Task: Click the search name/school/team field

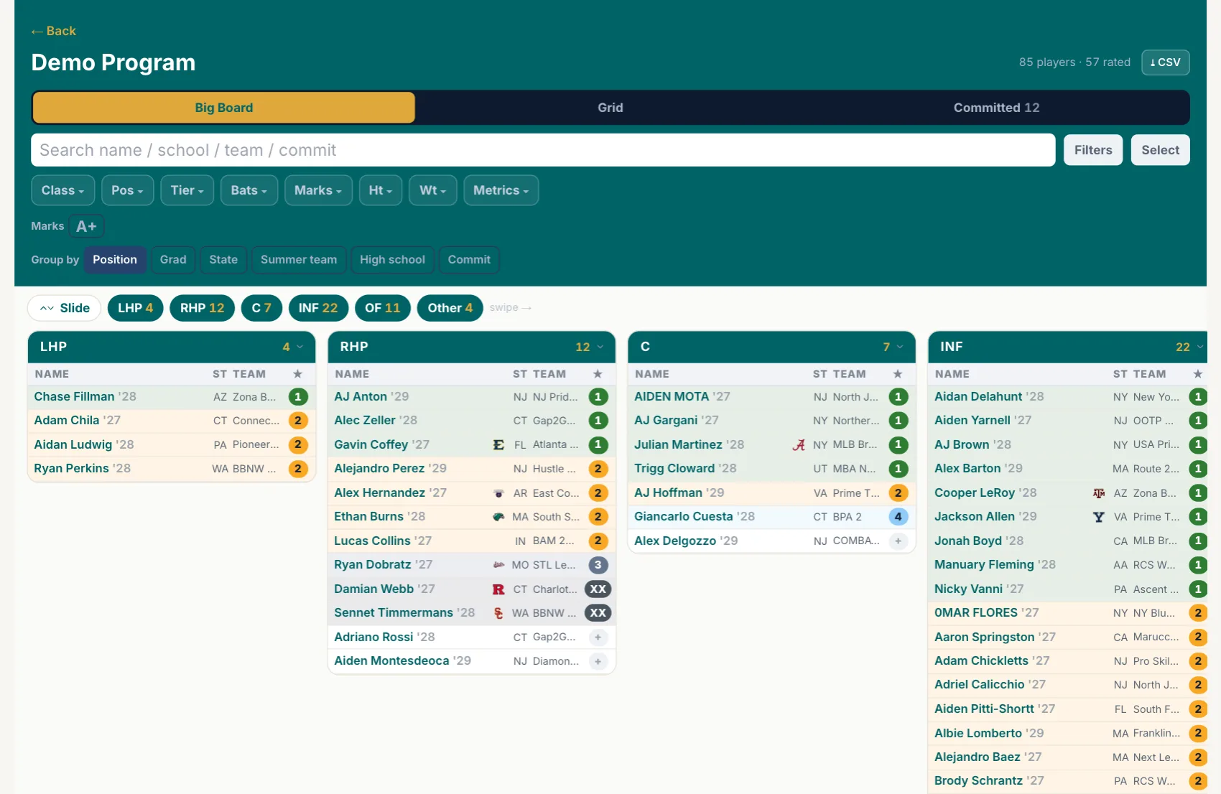Action: click(543, 150)
